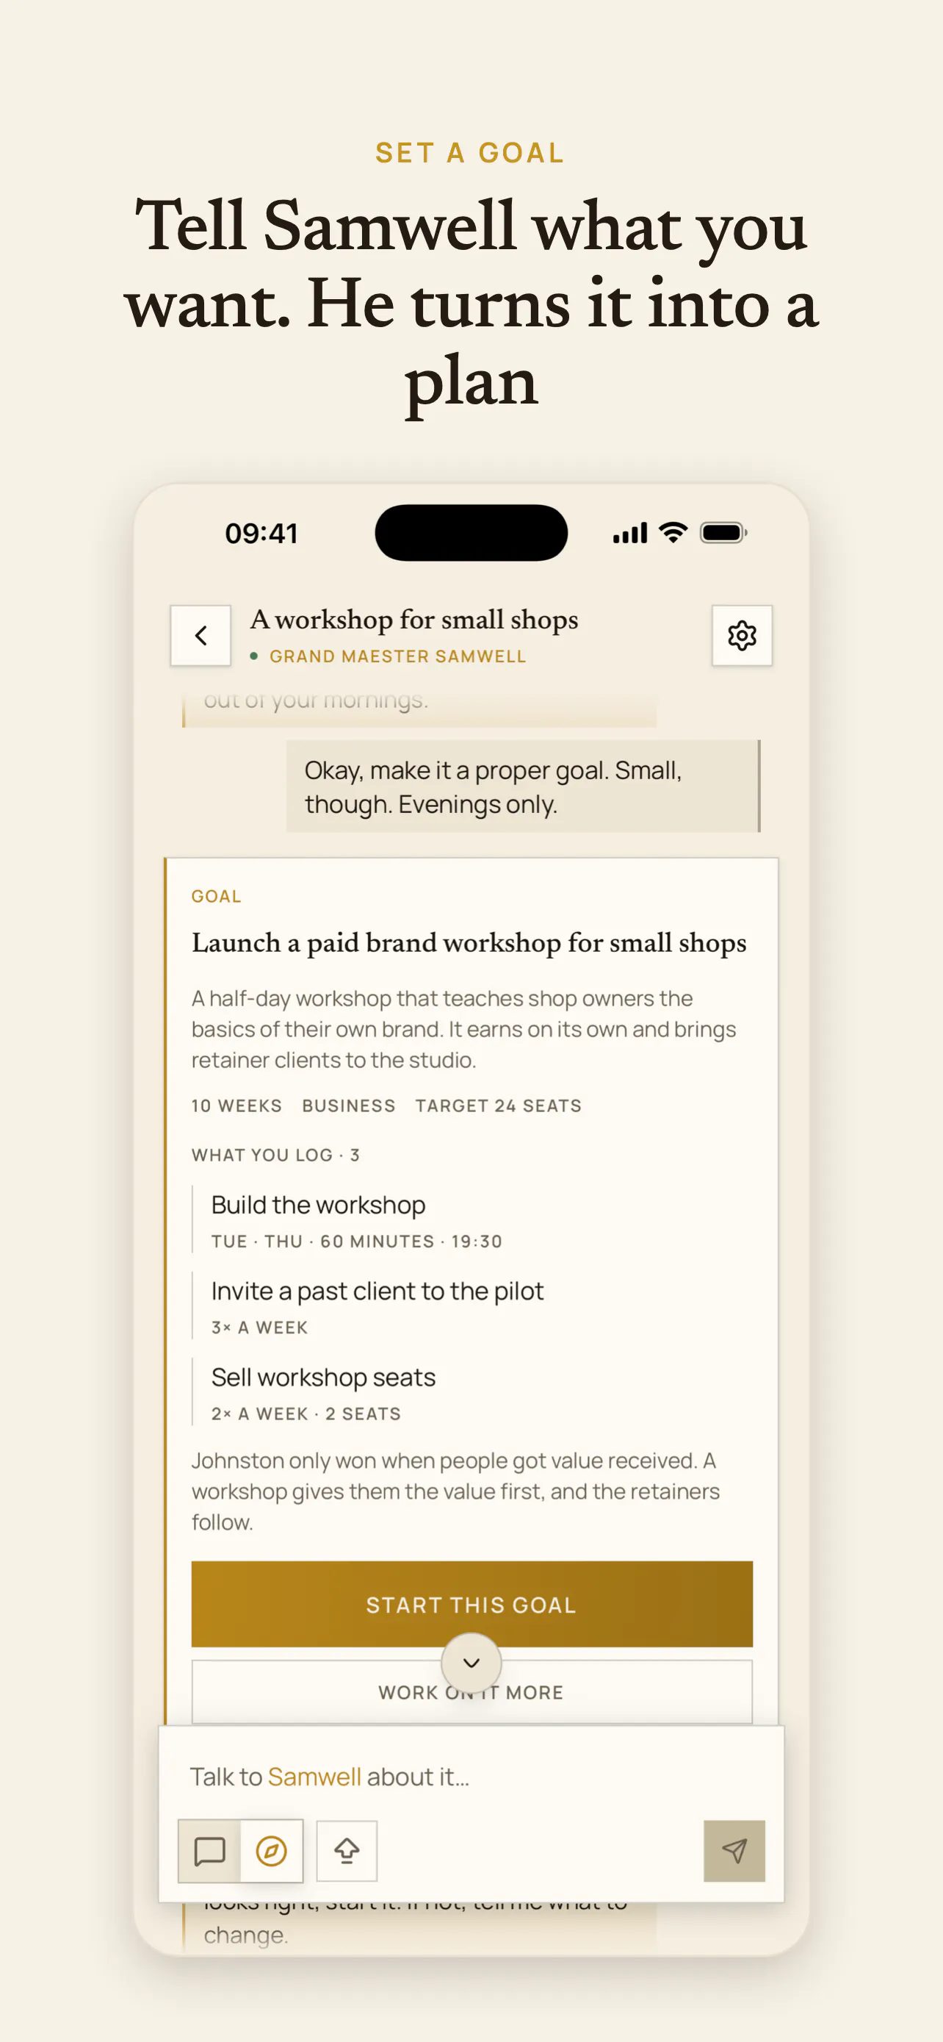Screen dimensions: 943x2042
Task: Tap Grand Maester Samwell name in header
Action: point(397,656)
